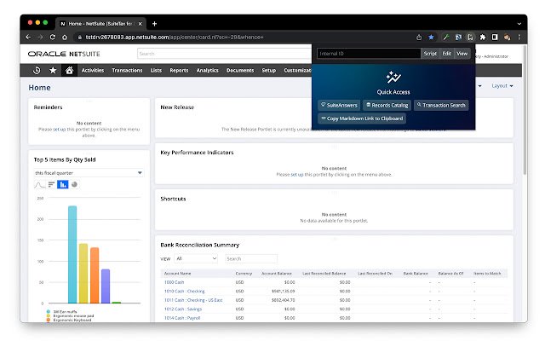Screen dimensions: 545x341
Task: Bookmark this page with star icon
Action: 431,38
